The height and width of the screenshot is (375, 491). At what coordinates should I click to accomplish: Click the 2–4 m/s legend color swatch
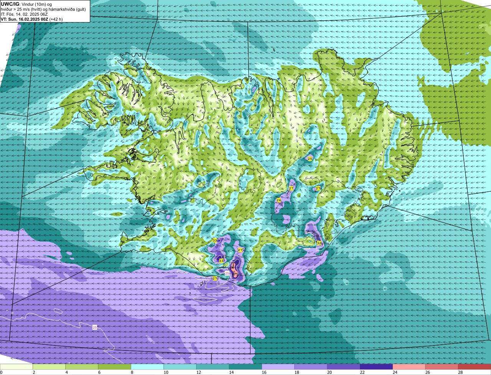click(49, 367)
